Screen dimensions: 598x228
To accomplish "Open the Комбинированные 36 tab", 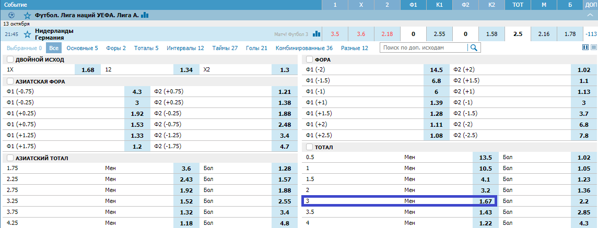I will coord(304,48).
